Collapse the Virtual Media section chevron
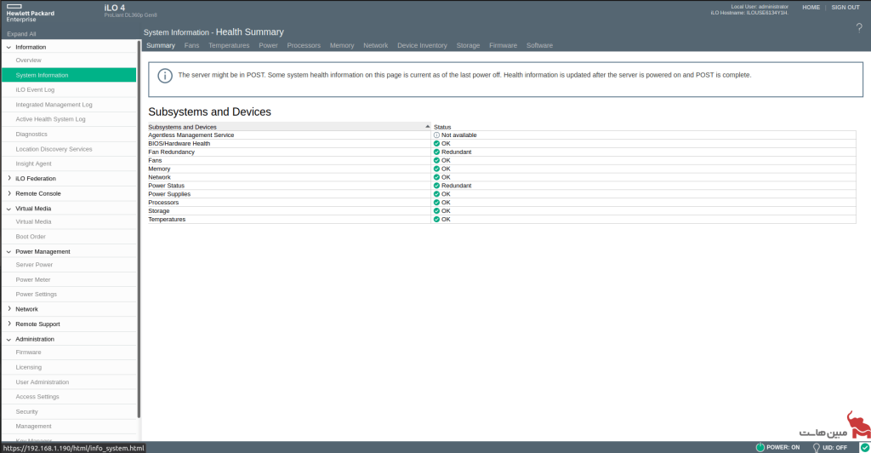The width and height of the screenshot is (871, 453). coord(9,209)
